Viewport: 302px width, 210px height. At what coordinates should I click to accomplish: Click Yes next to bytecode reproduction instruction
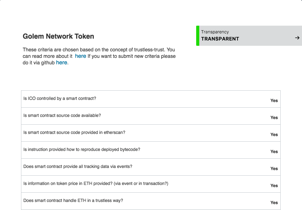click(x=274, y=152)
